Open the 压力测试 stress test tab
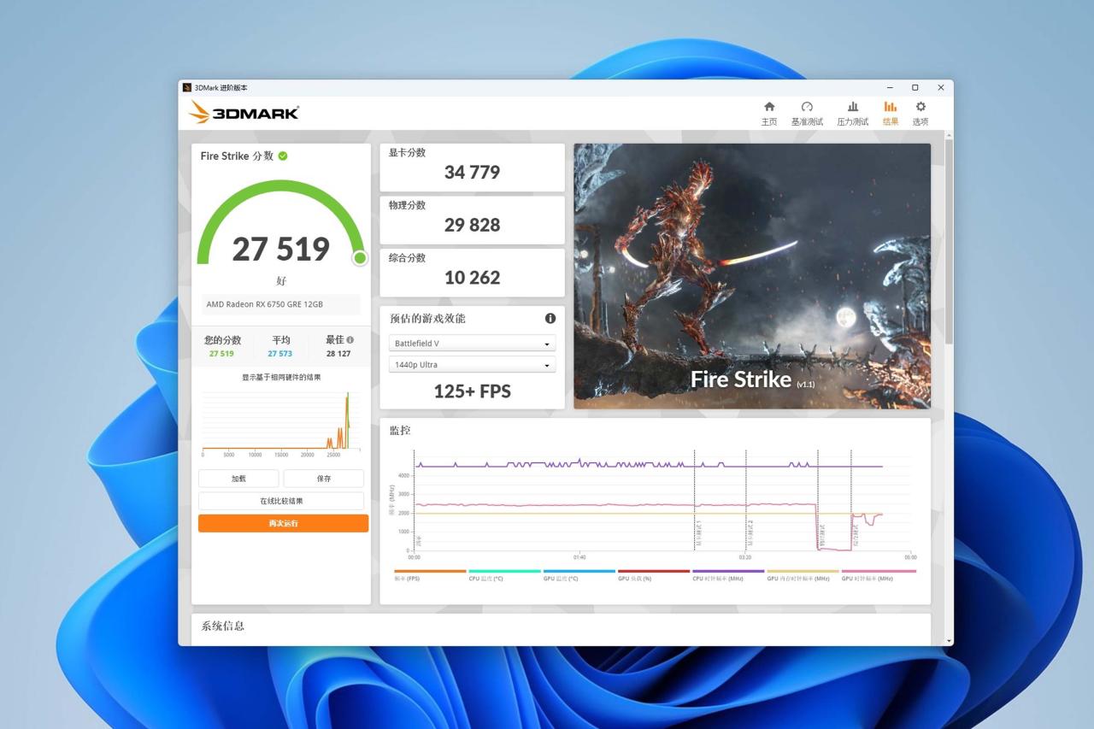This screenshot has height=729, width=1094. point(852,113)
